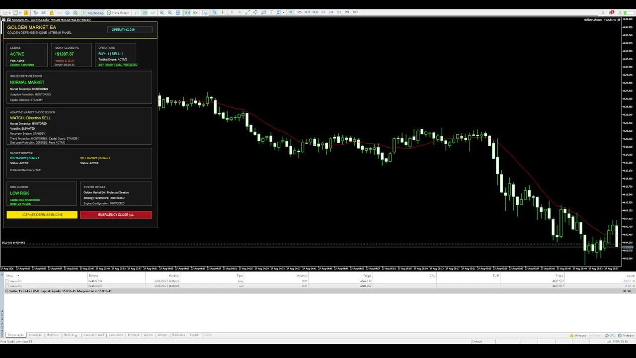Image resolution: width=636 pixels, height=358 pixels.
Task: Switch to D1 timeframe
Action: click(339, 12)
